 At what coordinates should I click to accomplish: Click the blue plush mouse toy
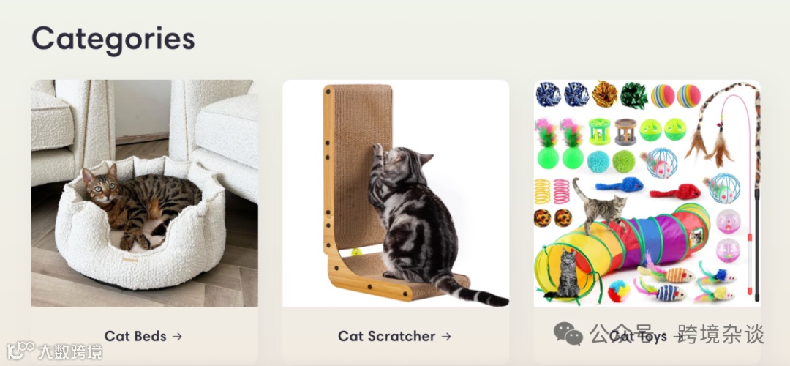point(620,184)
